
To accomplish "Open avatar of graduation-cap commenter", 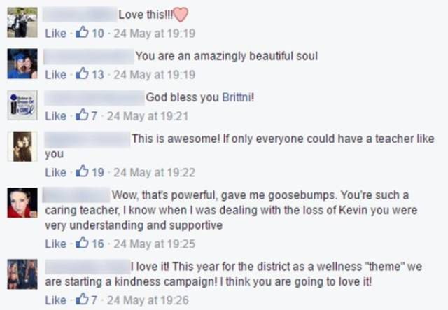I will [22, 64].
